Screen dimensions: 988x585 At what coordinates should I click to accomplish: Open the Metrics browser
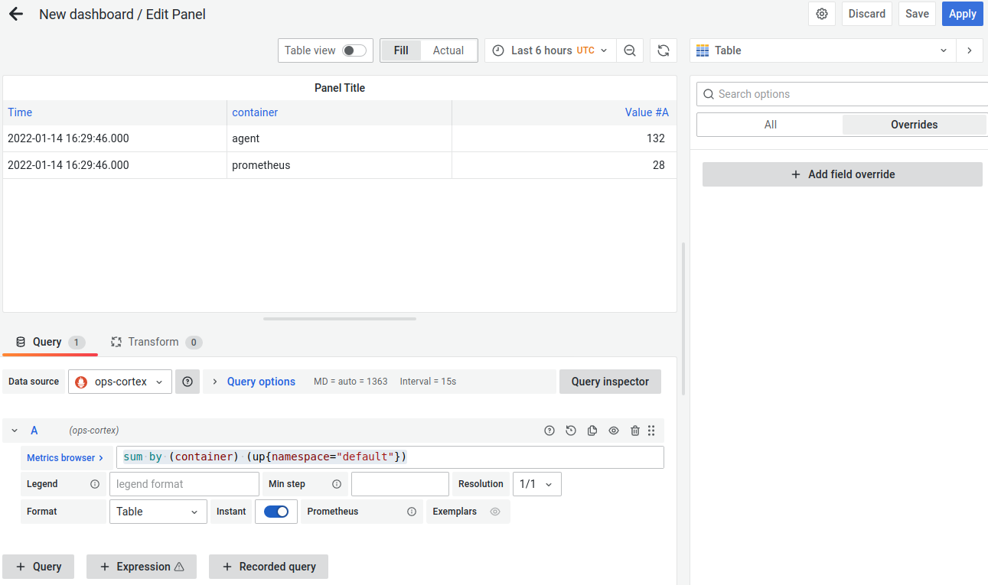(x=65, y=458)
